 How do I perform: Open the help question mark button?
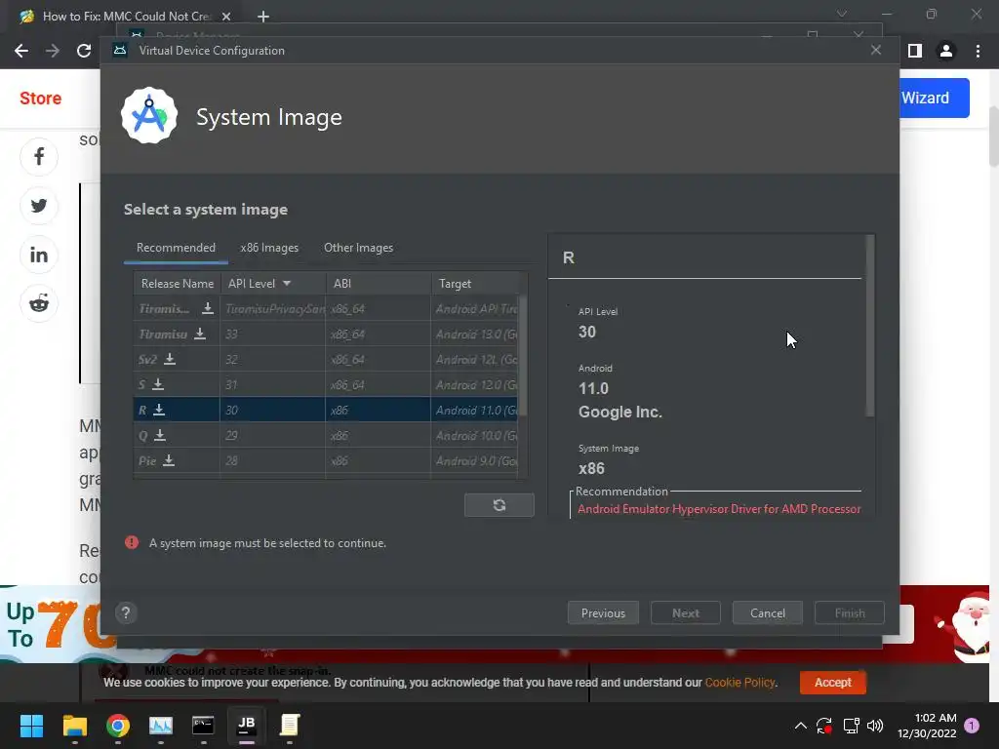coord(126,612)
